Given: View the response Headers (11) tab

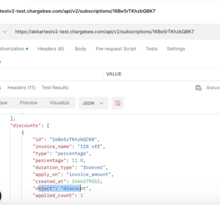Looking at the screenshot, I should coord(21,88).
